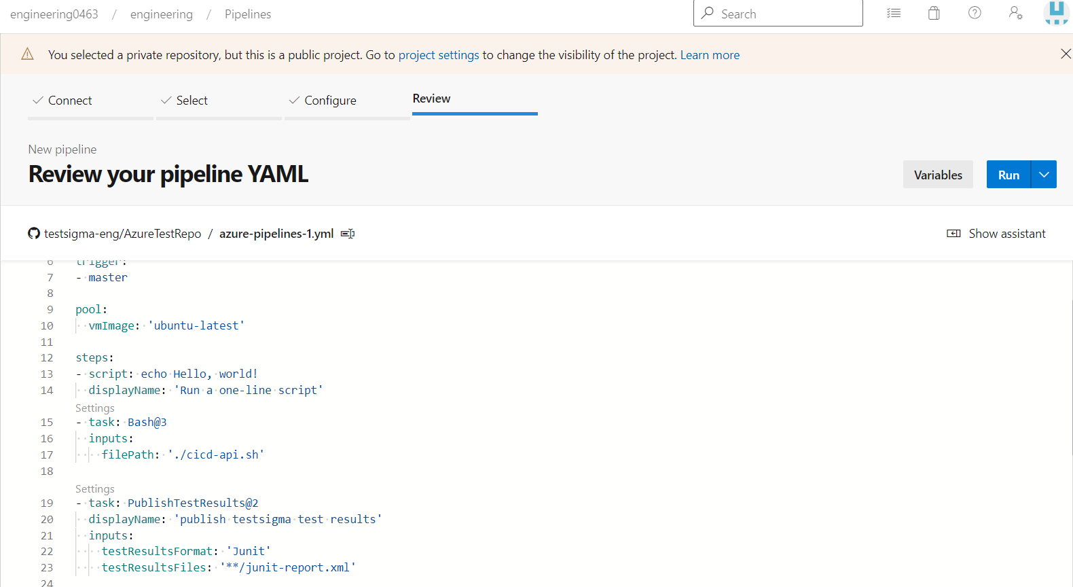Open the project settings link
Screen dimensions: 1073x587
click(x=439, y=55)
